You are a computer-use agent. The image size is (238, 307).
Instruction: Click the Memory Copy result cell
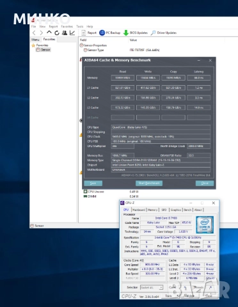click(x=173, y=78)
